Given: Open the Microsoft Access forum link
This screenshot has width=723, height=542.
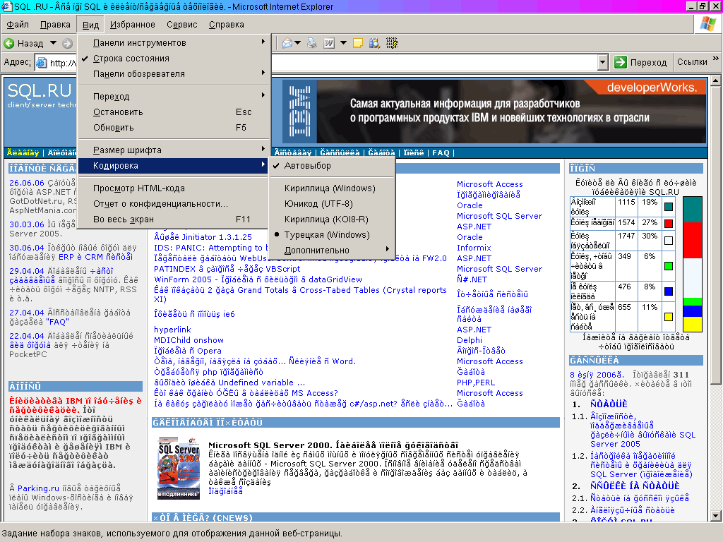Looking at the screenshot, I should point(489,184).
